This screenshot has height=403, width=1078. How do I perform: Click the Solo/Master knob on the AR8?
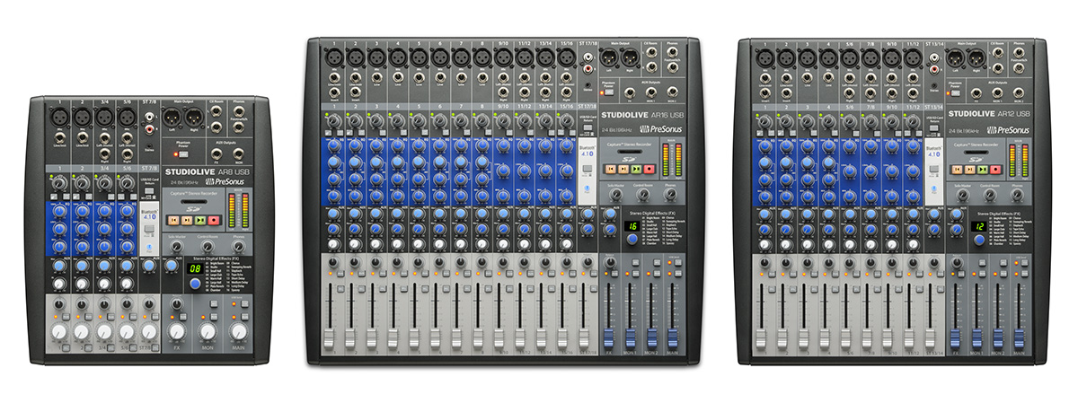point(175,246)
